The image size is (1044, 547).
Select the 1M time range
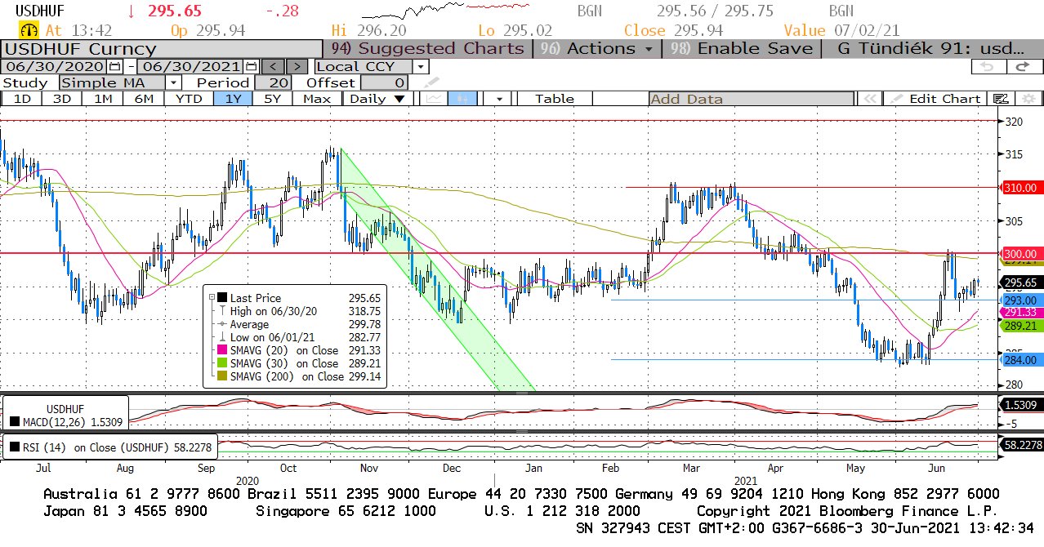coord(102,99)
